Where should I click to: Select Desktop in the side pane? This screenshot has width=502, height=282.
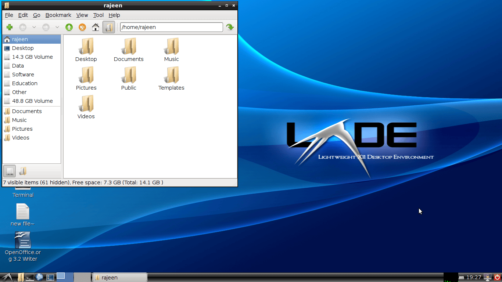32,48
